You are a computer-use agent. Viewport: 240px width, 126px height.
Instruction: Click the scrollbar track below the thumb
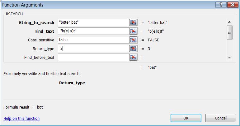[x=229, y=47]
